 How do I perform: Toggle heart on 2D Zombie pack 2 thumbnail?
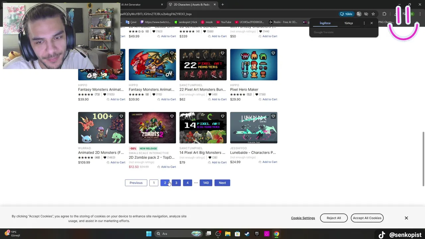(x=172, y=116)
